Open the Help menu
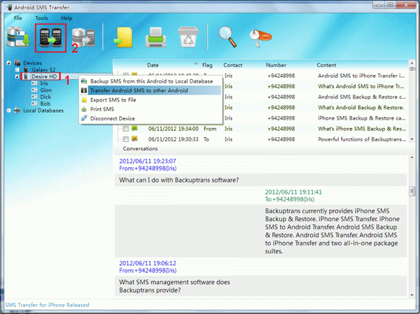420x314 pixels. tap(66, 18)
